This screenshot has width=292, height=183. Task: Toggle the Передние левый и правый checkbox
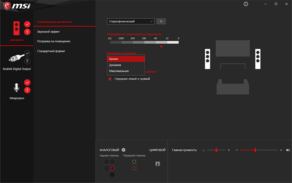coord(110,79)
